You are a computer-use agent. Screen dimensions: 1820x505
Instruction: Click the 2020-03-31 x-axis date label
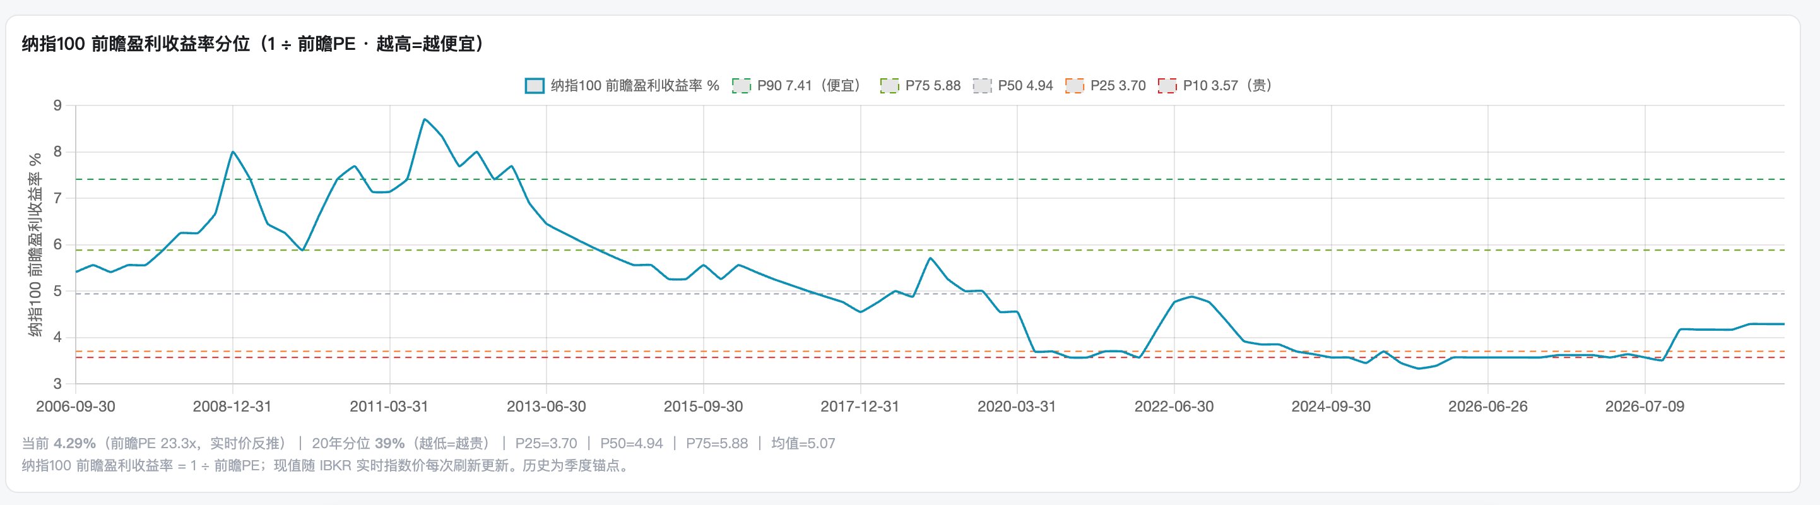point(1017,407)
